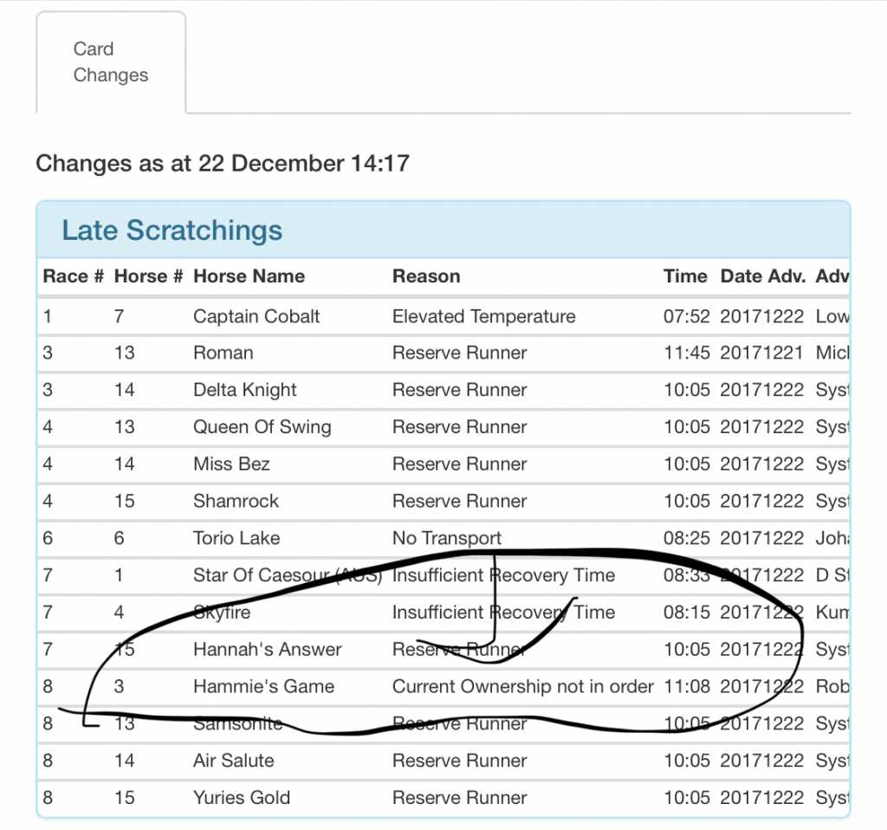Click the Queen Of Swing entry
Image resolution: width=887 pixels, height=830 pixels.
tap(262, 427)
